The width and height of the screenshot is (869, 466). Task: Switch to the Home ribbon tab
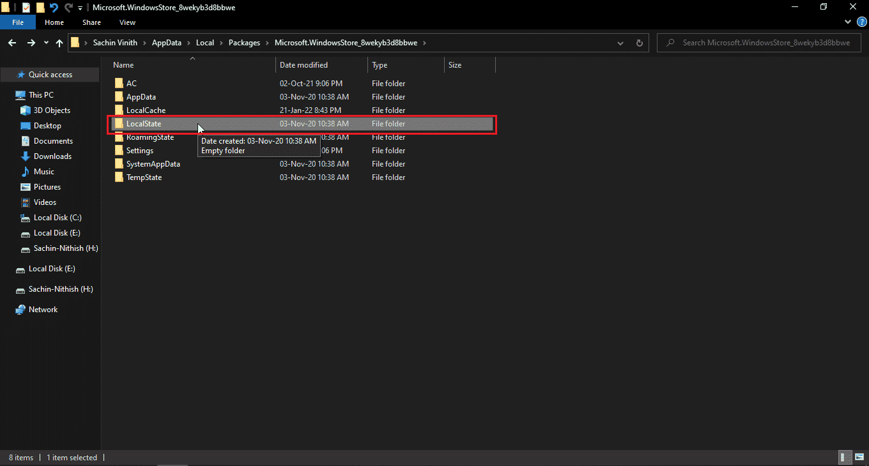tap(54, 22)
